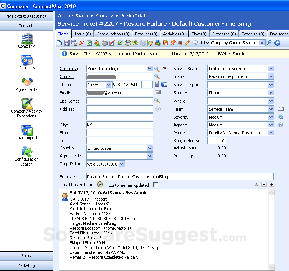
Task: Click the red X delete icon
Action: [x=82, y=43]
